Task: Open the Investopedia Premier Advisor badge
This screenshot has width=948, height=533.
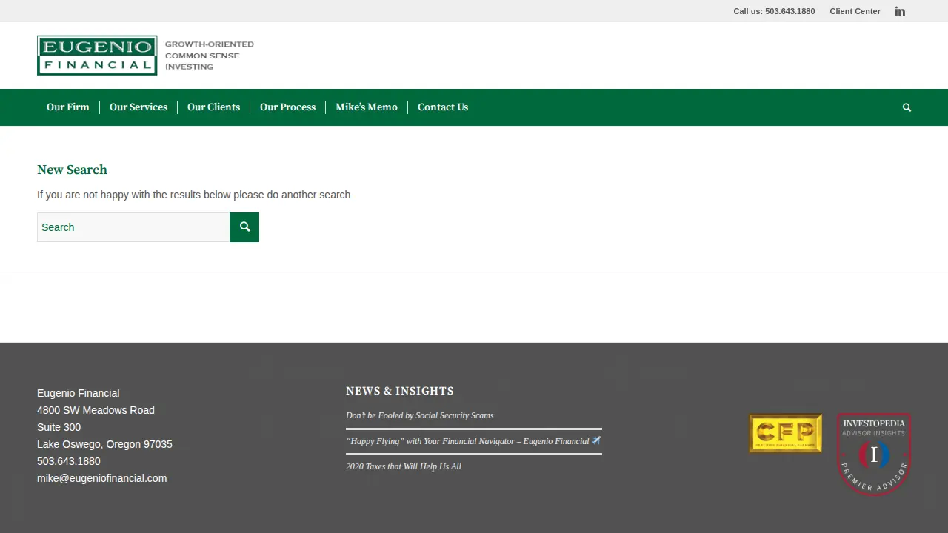Action: 874,454
